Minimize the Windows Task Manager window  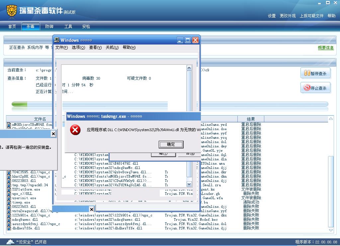(180, 40)
